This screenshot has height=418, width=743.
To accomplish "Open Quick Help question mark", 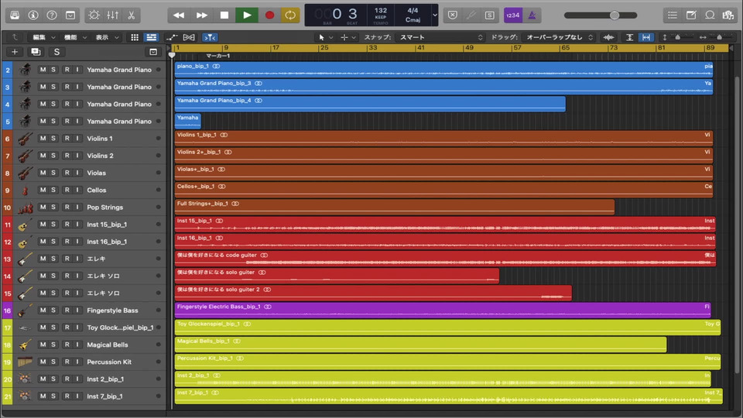I will (x=52, y=15).
